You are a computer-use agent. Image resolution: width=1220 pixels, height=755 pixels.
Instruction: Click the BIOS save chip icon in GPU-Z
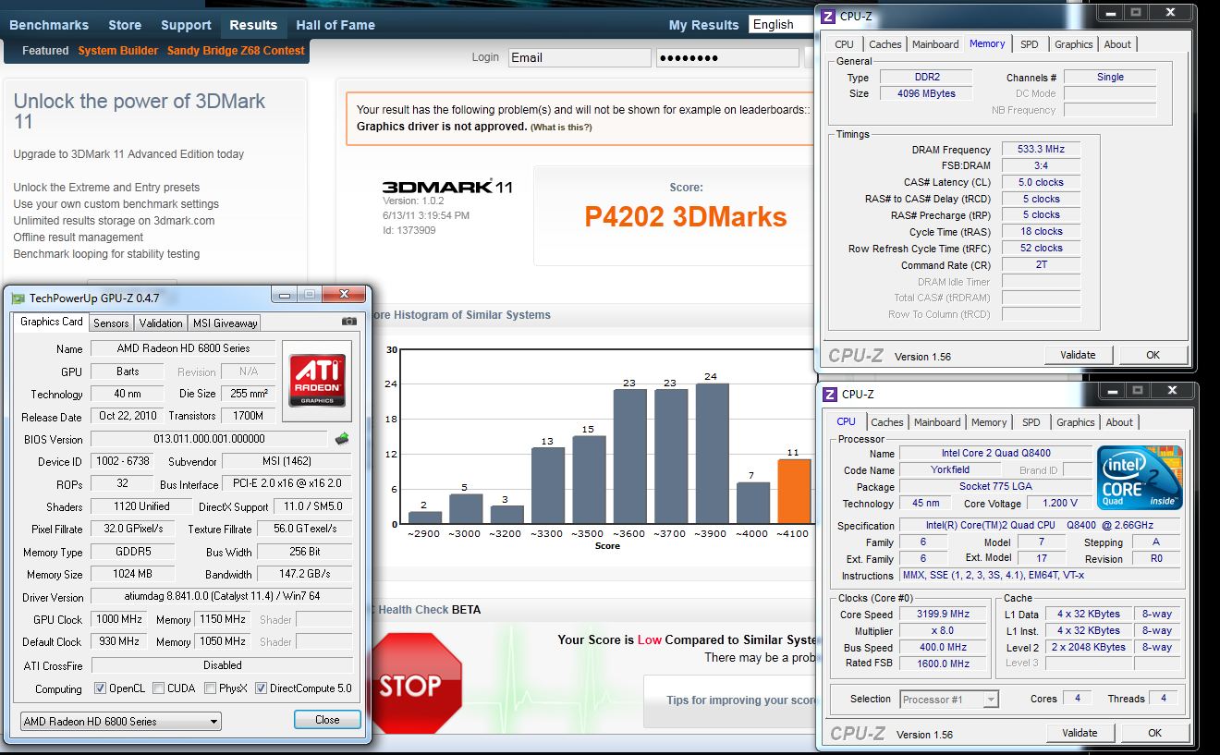tap(342, 439)
